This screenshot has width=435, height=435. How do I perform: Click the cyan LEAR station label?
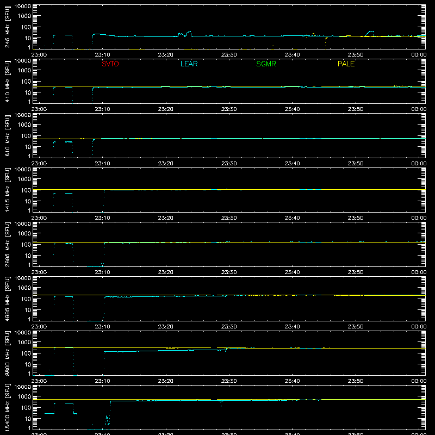point(189,64)
